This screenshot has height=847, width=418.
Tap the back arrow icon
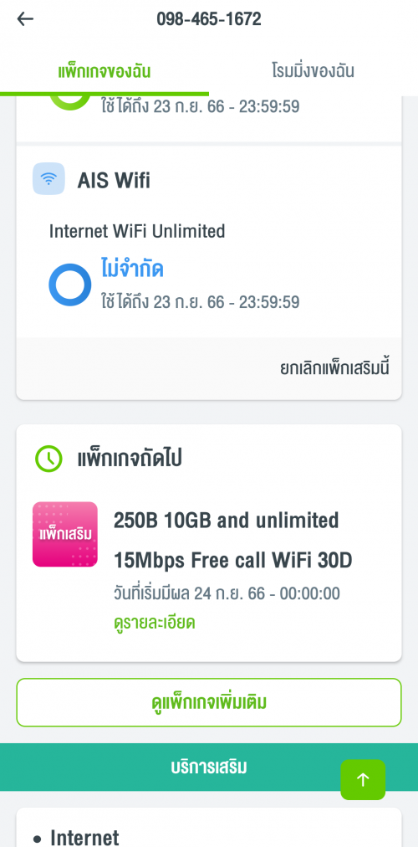pos(25,19)
